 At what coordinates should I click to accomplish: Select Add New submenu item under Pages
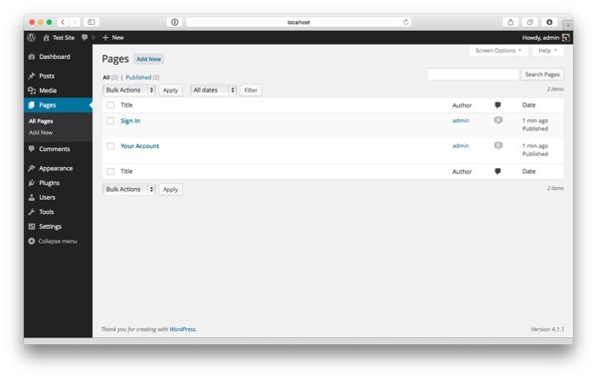pos(41,132)
